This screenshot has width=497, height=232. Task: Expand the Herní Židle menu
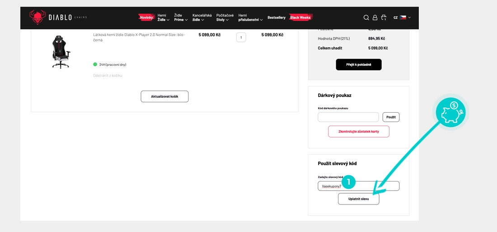pos(163,18)
